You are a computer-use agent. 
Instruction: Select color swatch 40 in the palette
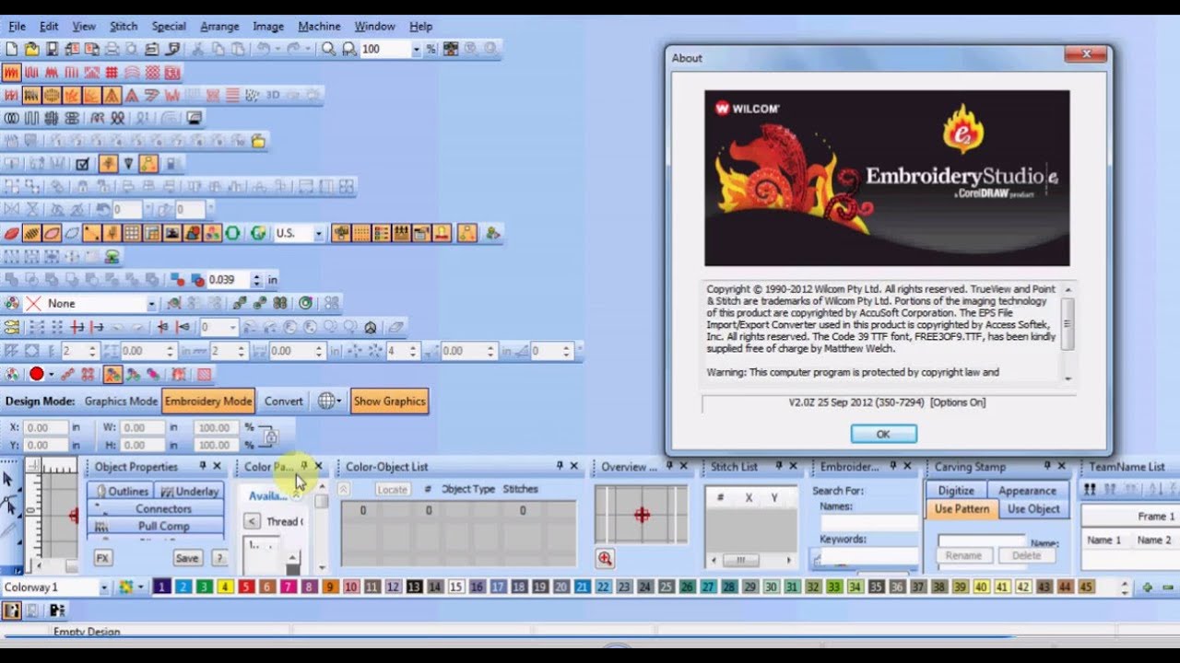point(981,587)
